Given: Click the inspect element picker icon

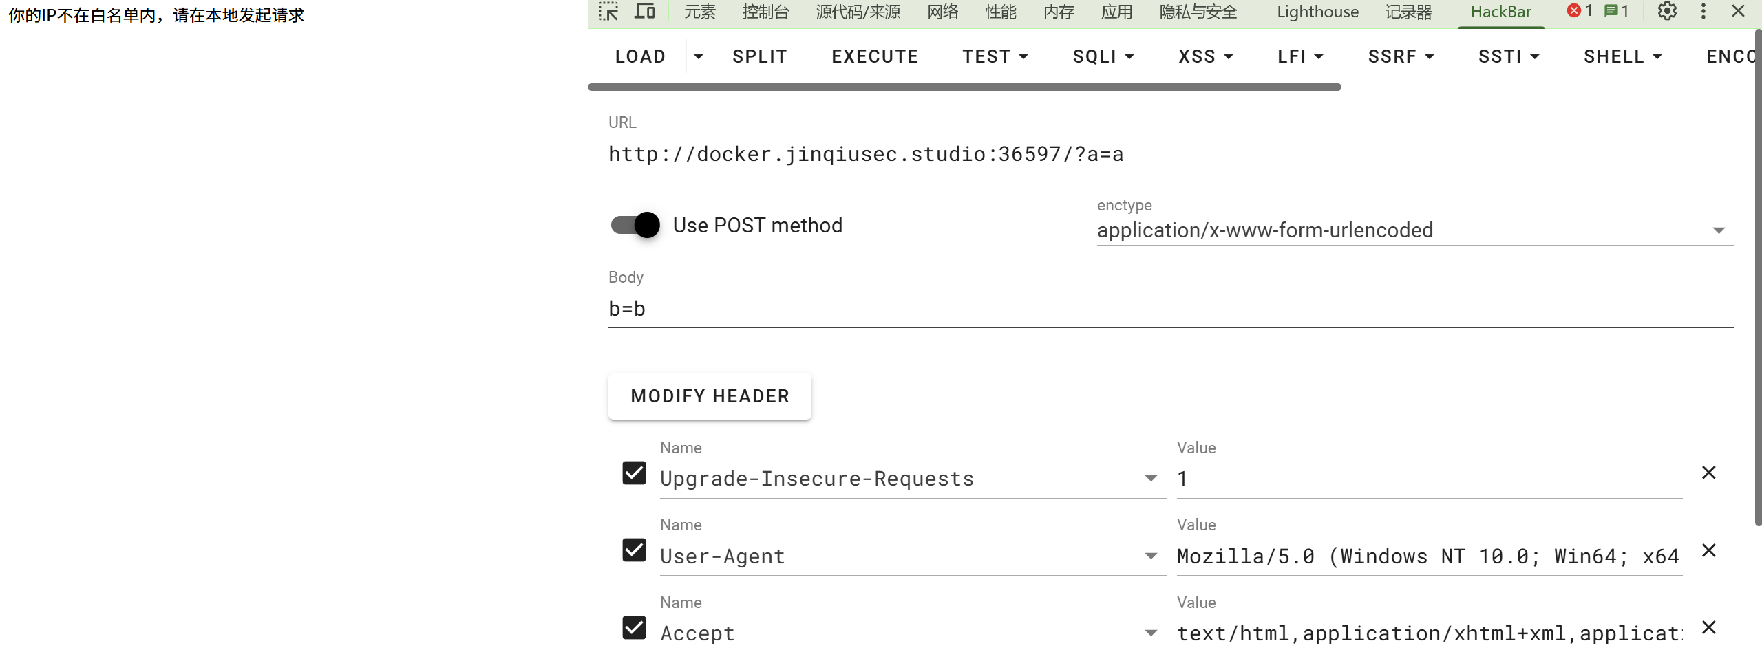Looking at the screenshot, I should coord(608,12).
